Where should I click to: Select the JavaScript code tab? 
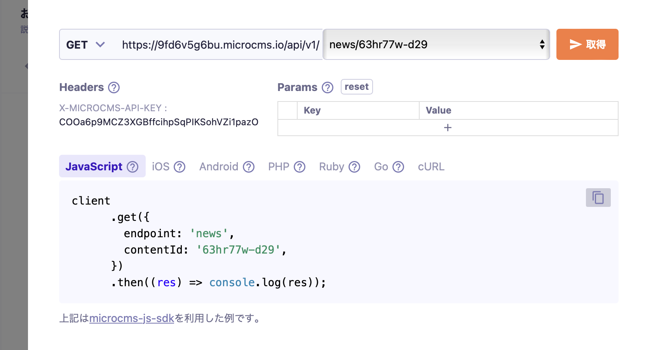[94, 167]
